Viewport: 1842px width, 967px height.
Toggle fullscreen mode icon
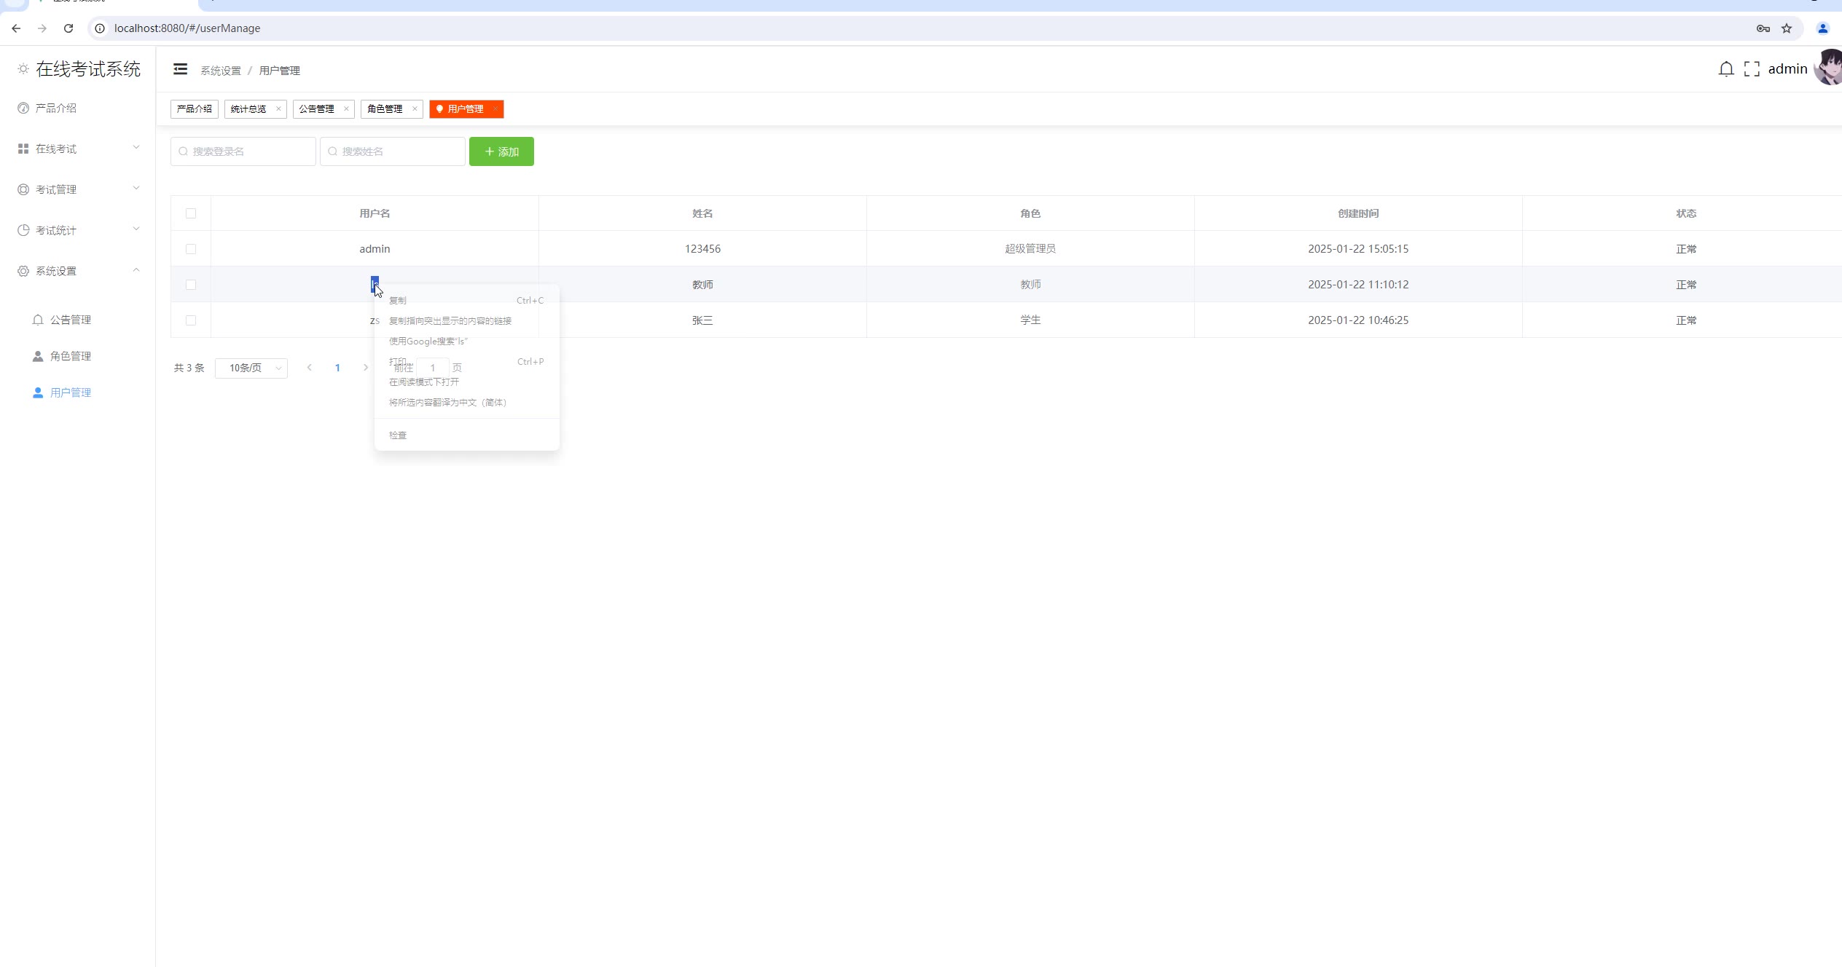[x=1752, y=69]
